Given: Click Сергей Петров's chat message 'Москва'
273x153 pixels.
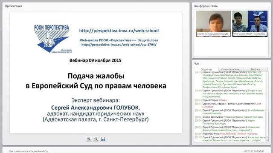Looking at the screenshot, I should (211, 100).
